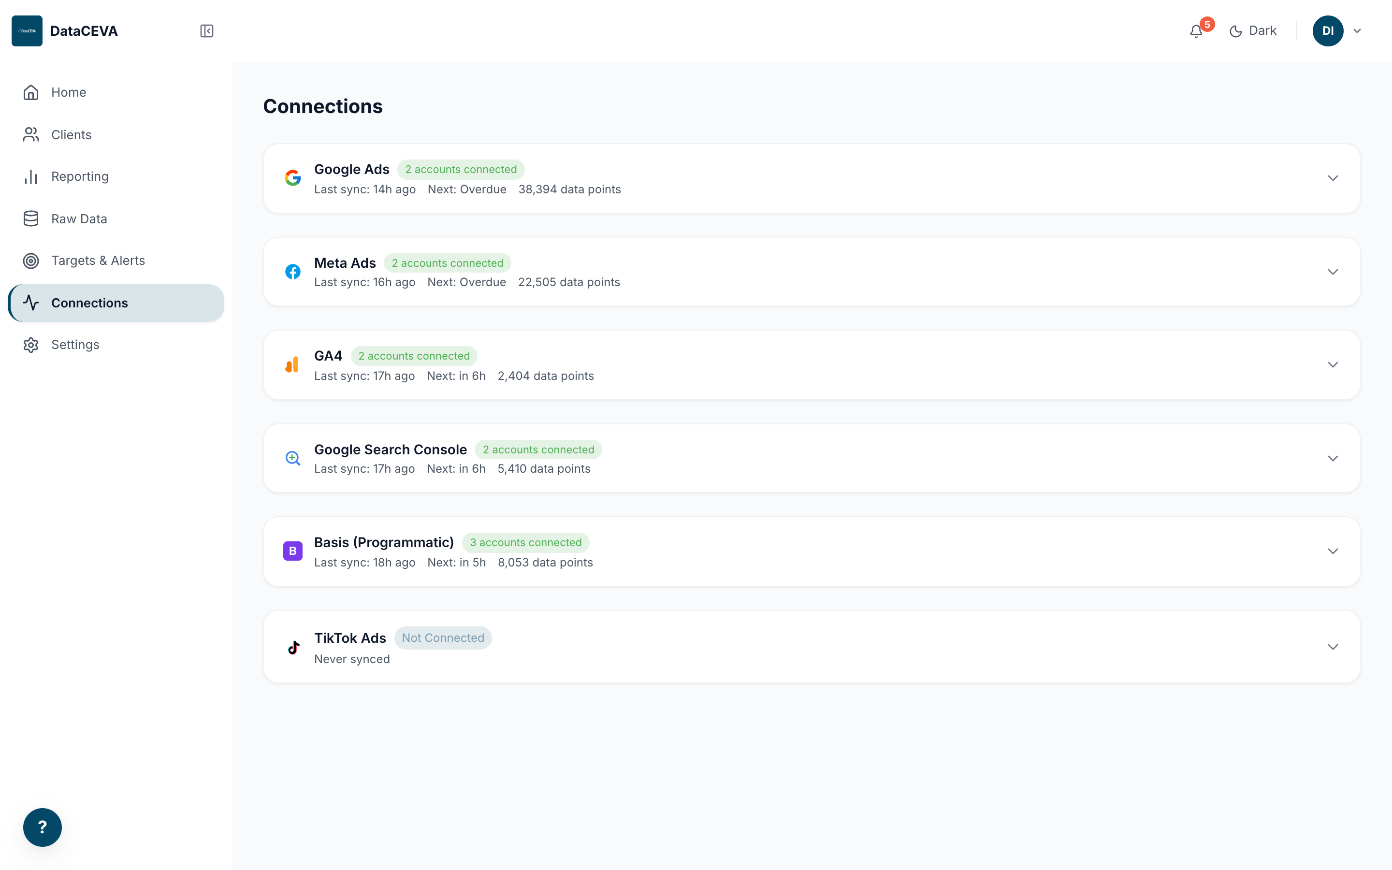Click the 22,505 data points text
This screenshot has width=1392, height=870.
[x=569, y=283]
